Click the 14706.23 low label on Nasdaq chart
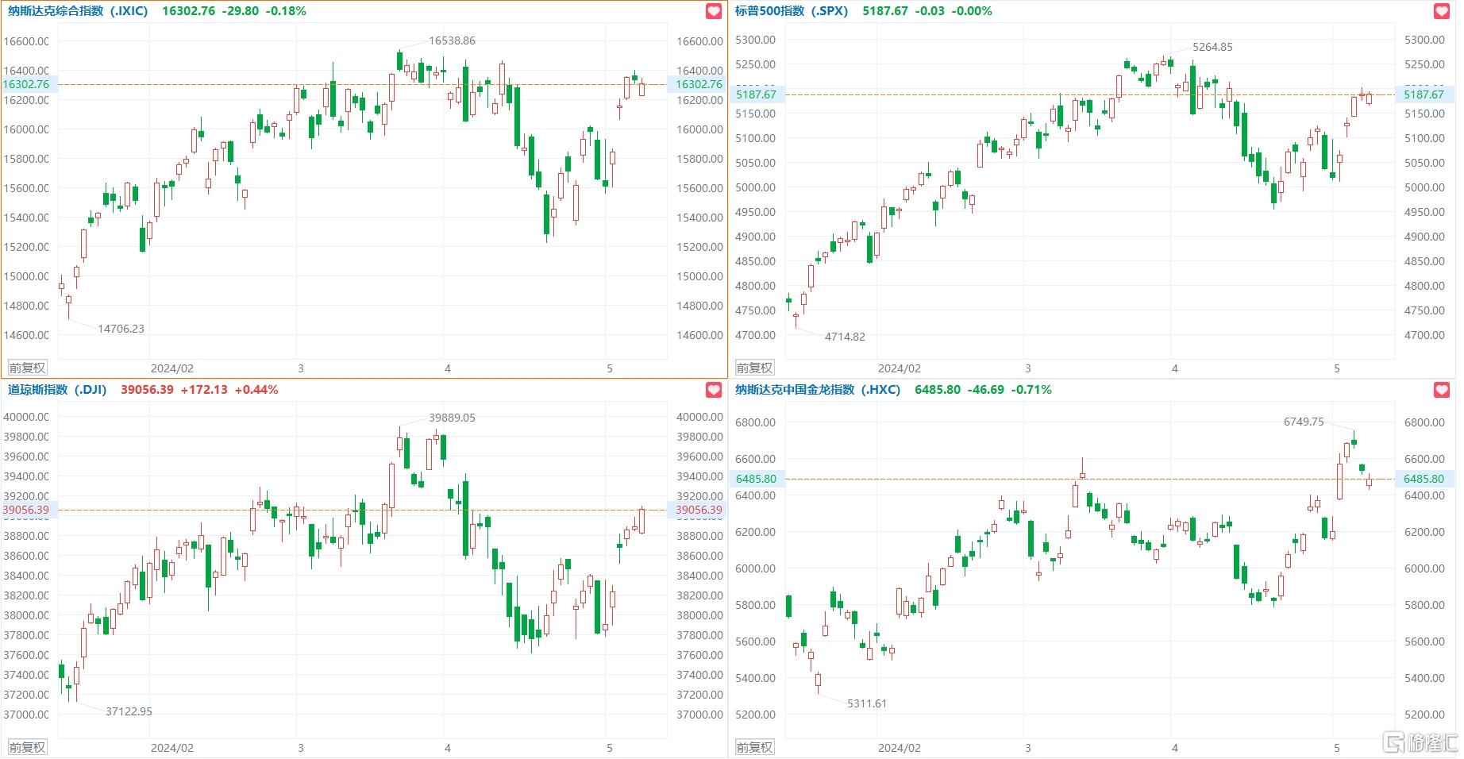This screenshot has height=759, width=1464. (121, 329)
